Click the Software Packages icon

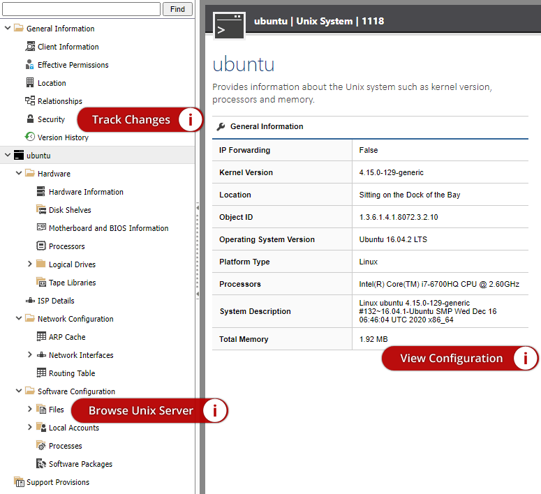41,464
